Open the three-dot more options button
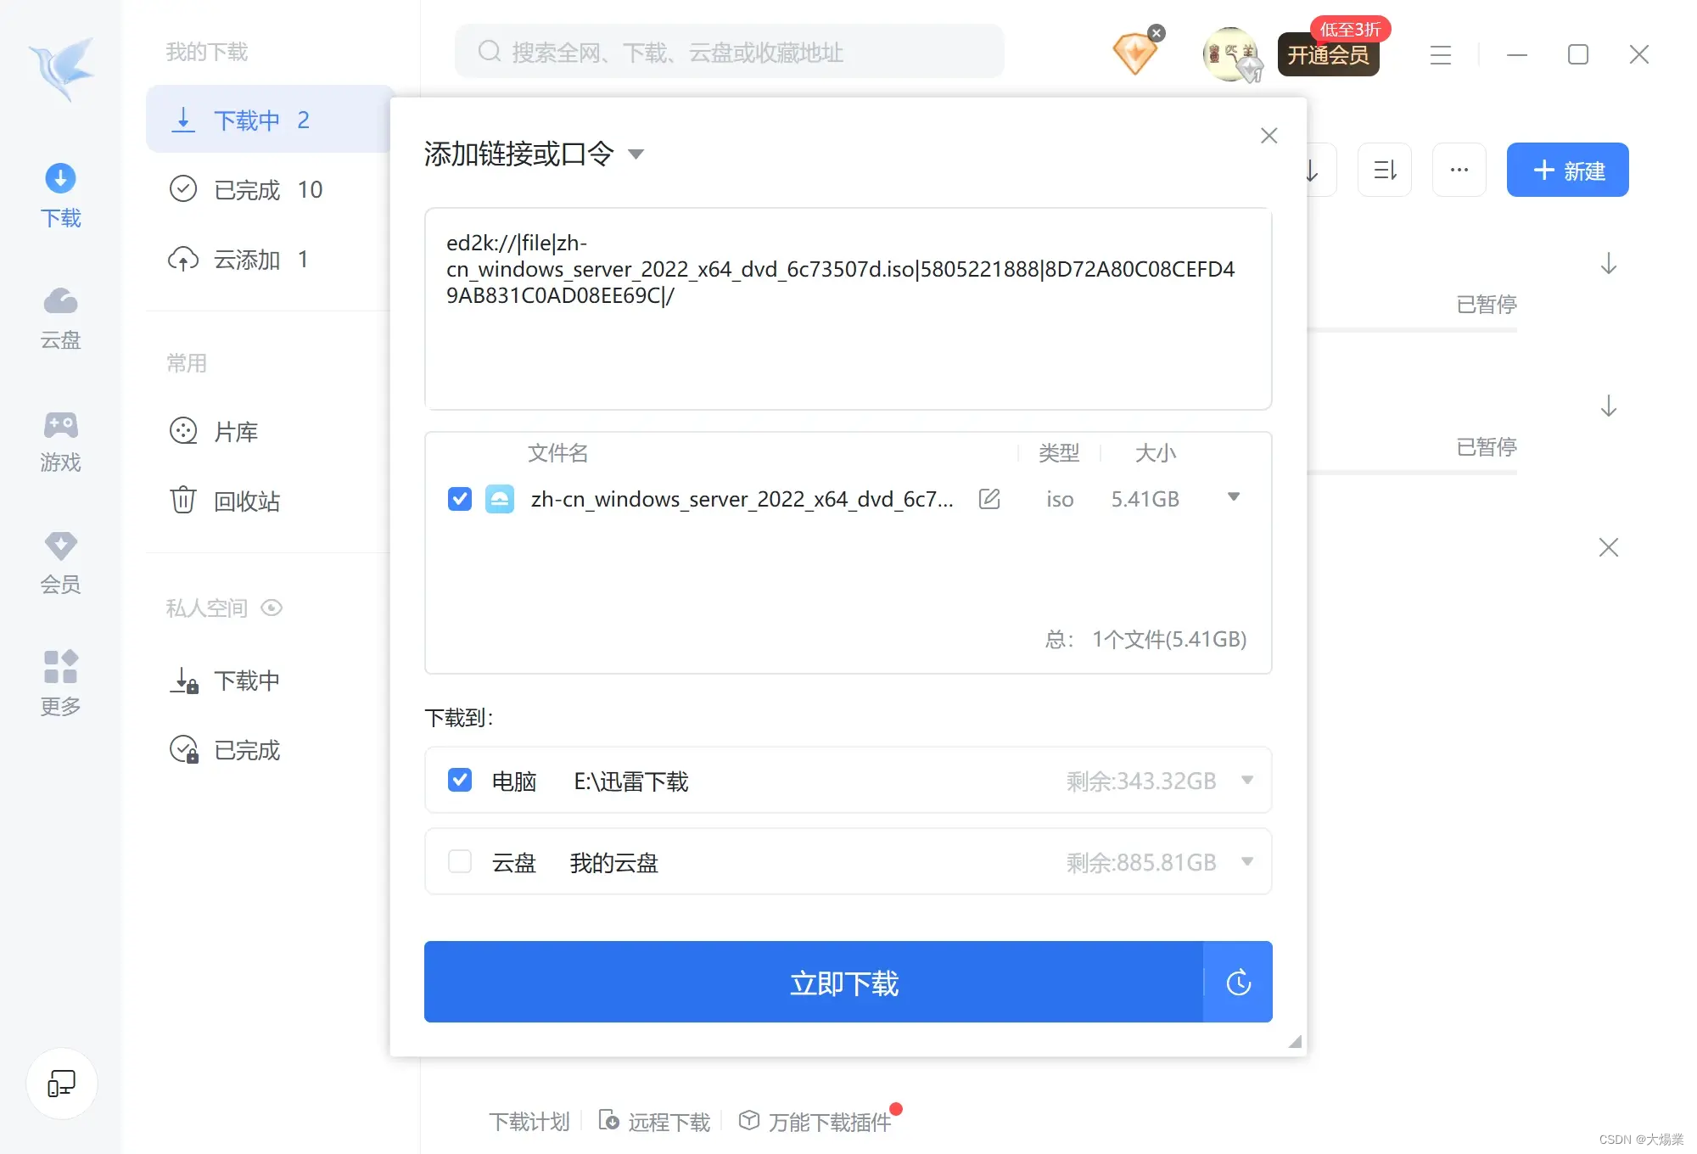Screen dimensions: 1697x1154 (1459, 170)
